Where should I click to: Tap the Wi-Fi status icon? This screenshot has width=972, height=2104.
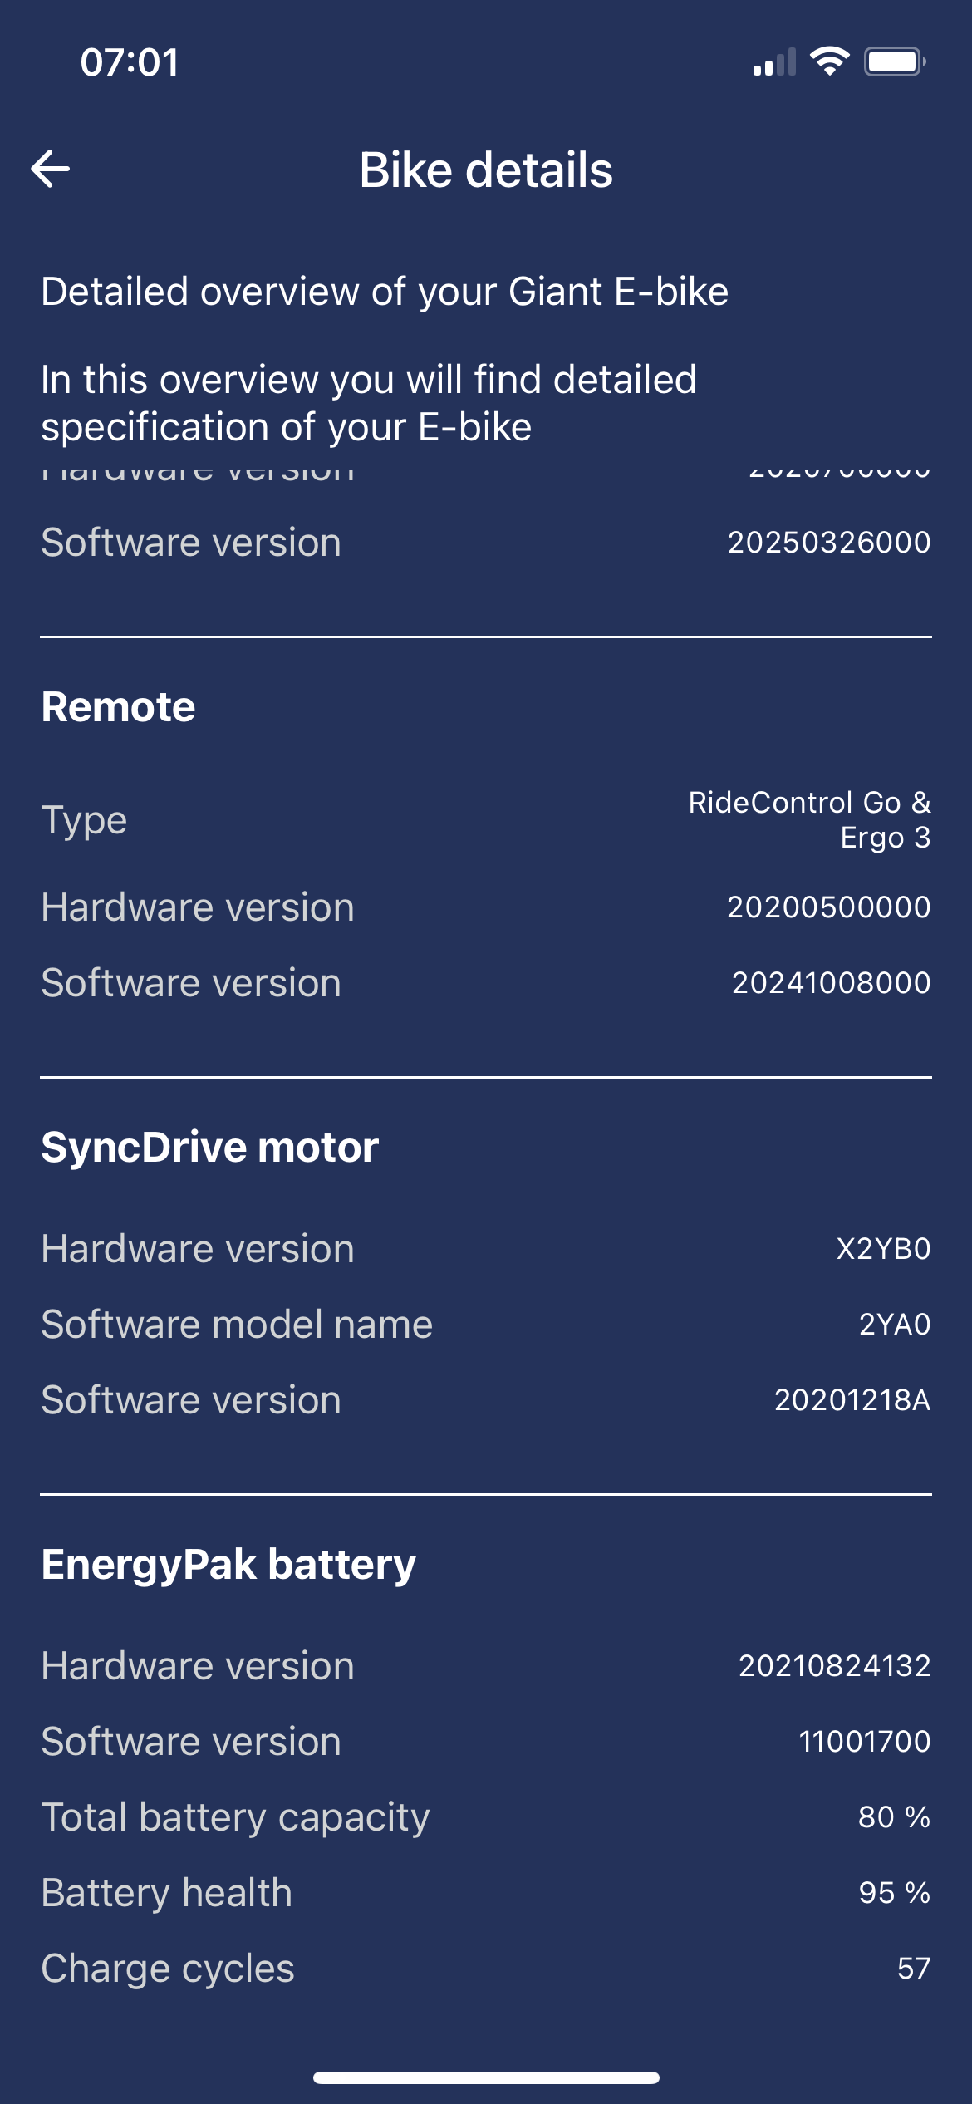click(x=829, y=61)
